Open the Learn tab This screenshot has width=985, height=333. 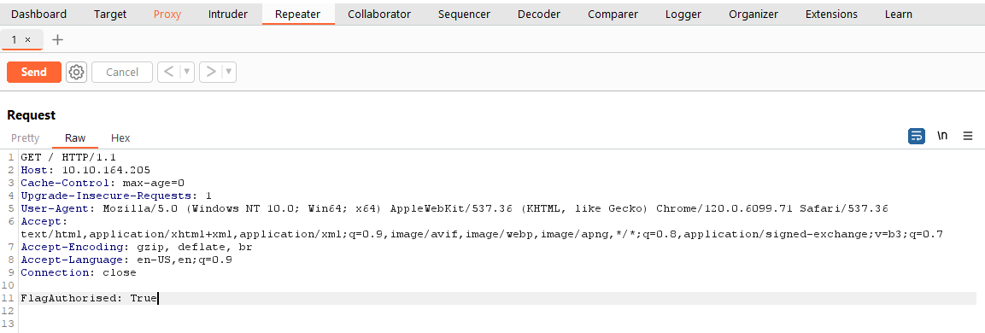[899, 14]
